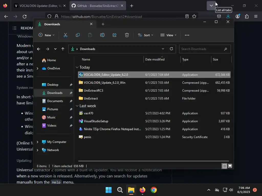
Task: Expand the Network tree node
Action: (38, 150)
